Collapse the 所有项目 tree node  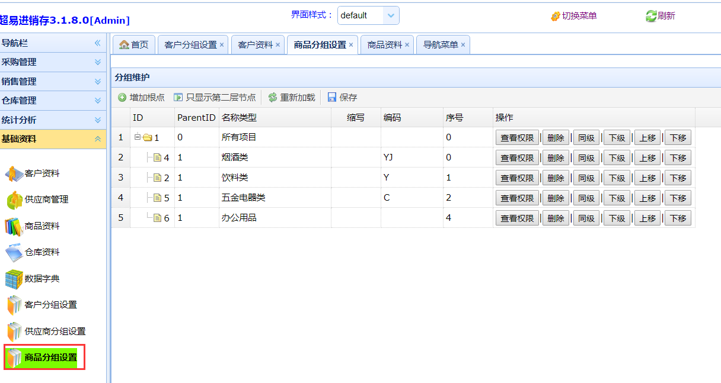137,137
